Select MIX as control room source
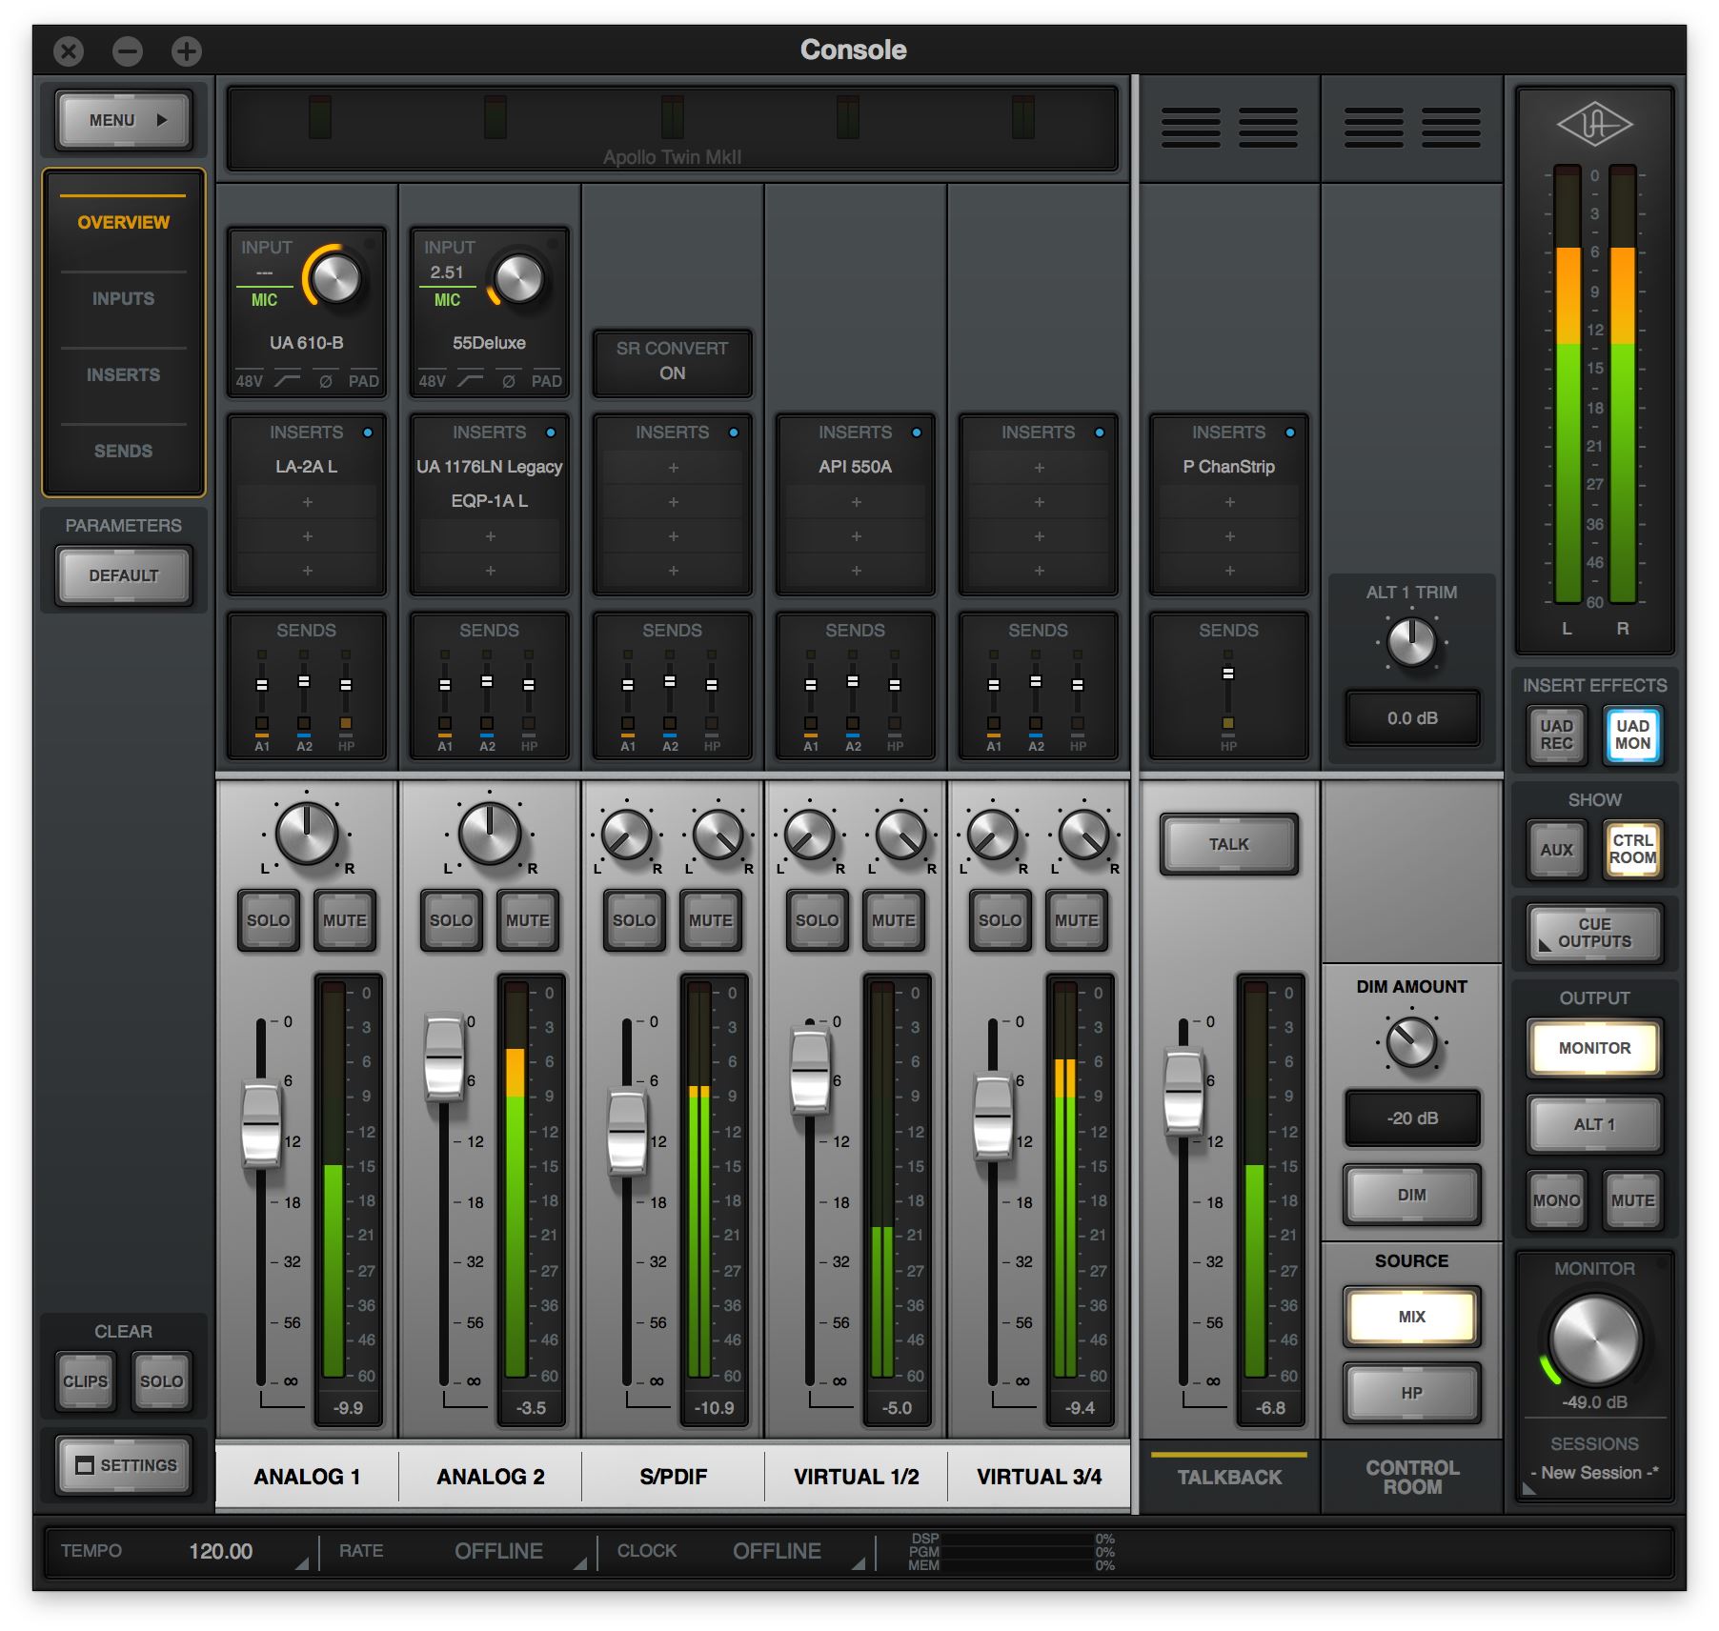 (1411, 1317)
